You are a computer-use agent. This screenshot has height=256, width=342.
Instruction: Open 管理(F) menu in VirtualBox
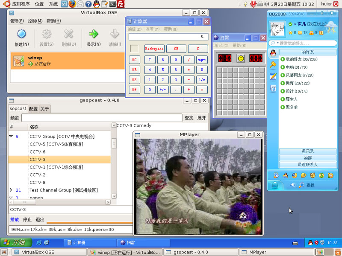(x=17, y=21)
